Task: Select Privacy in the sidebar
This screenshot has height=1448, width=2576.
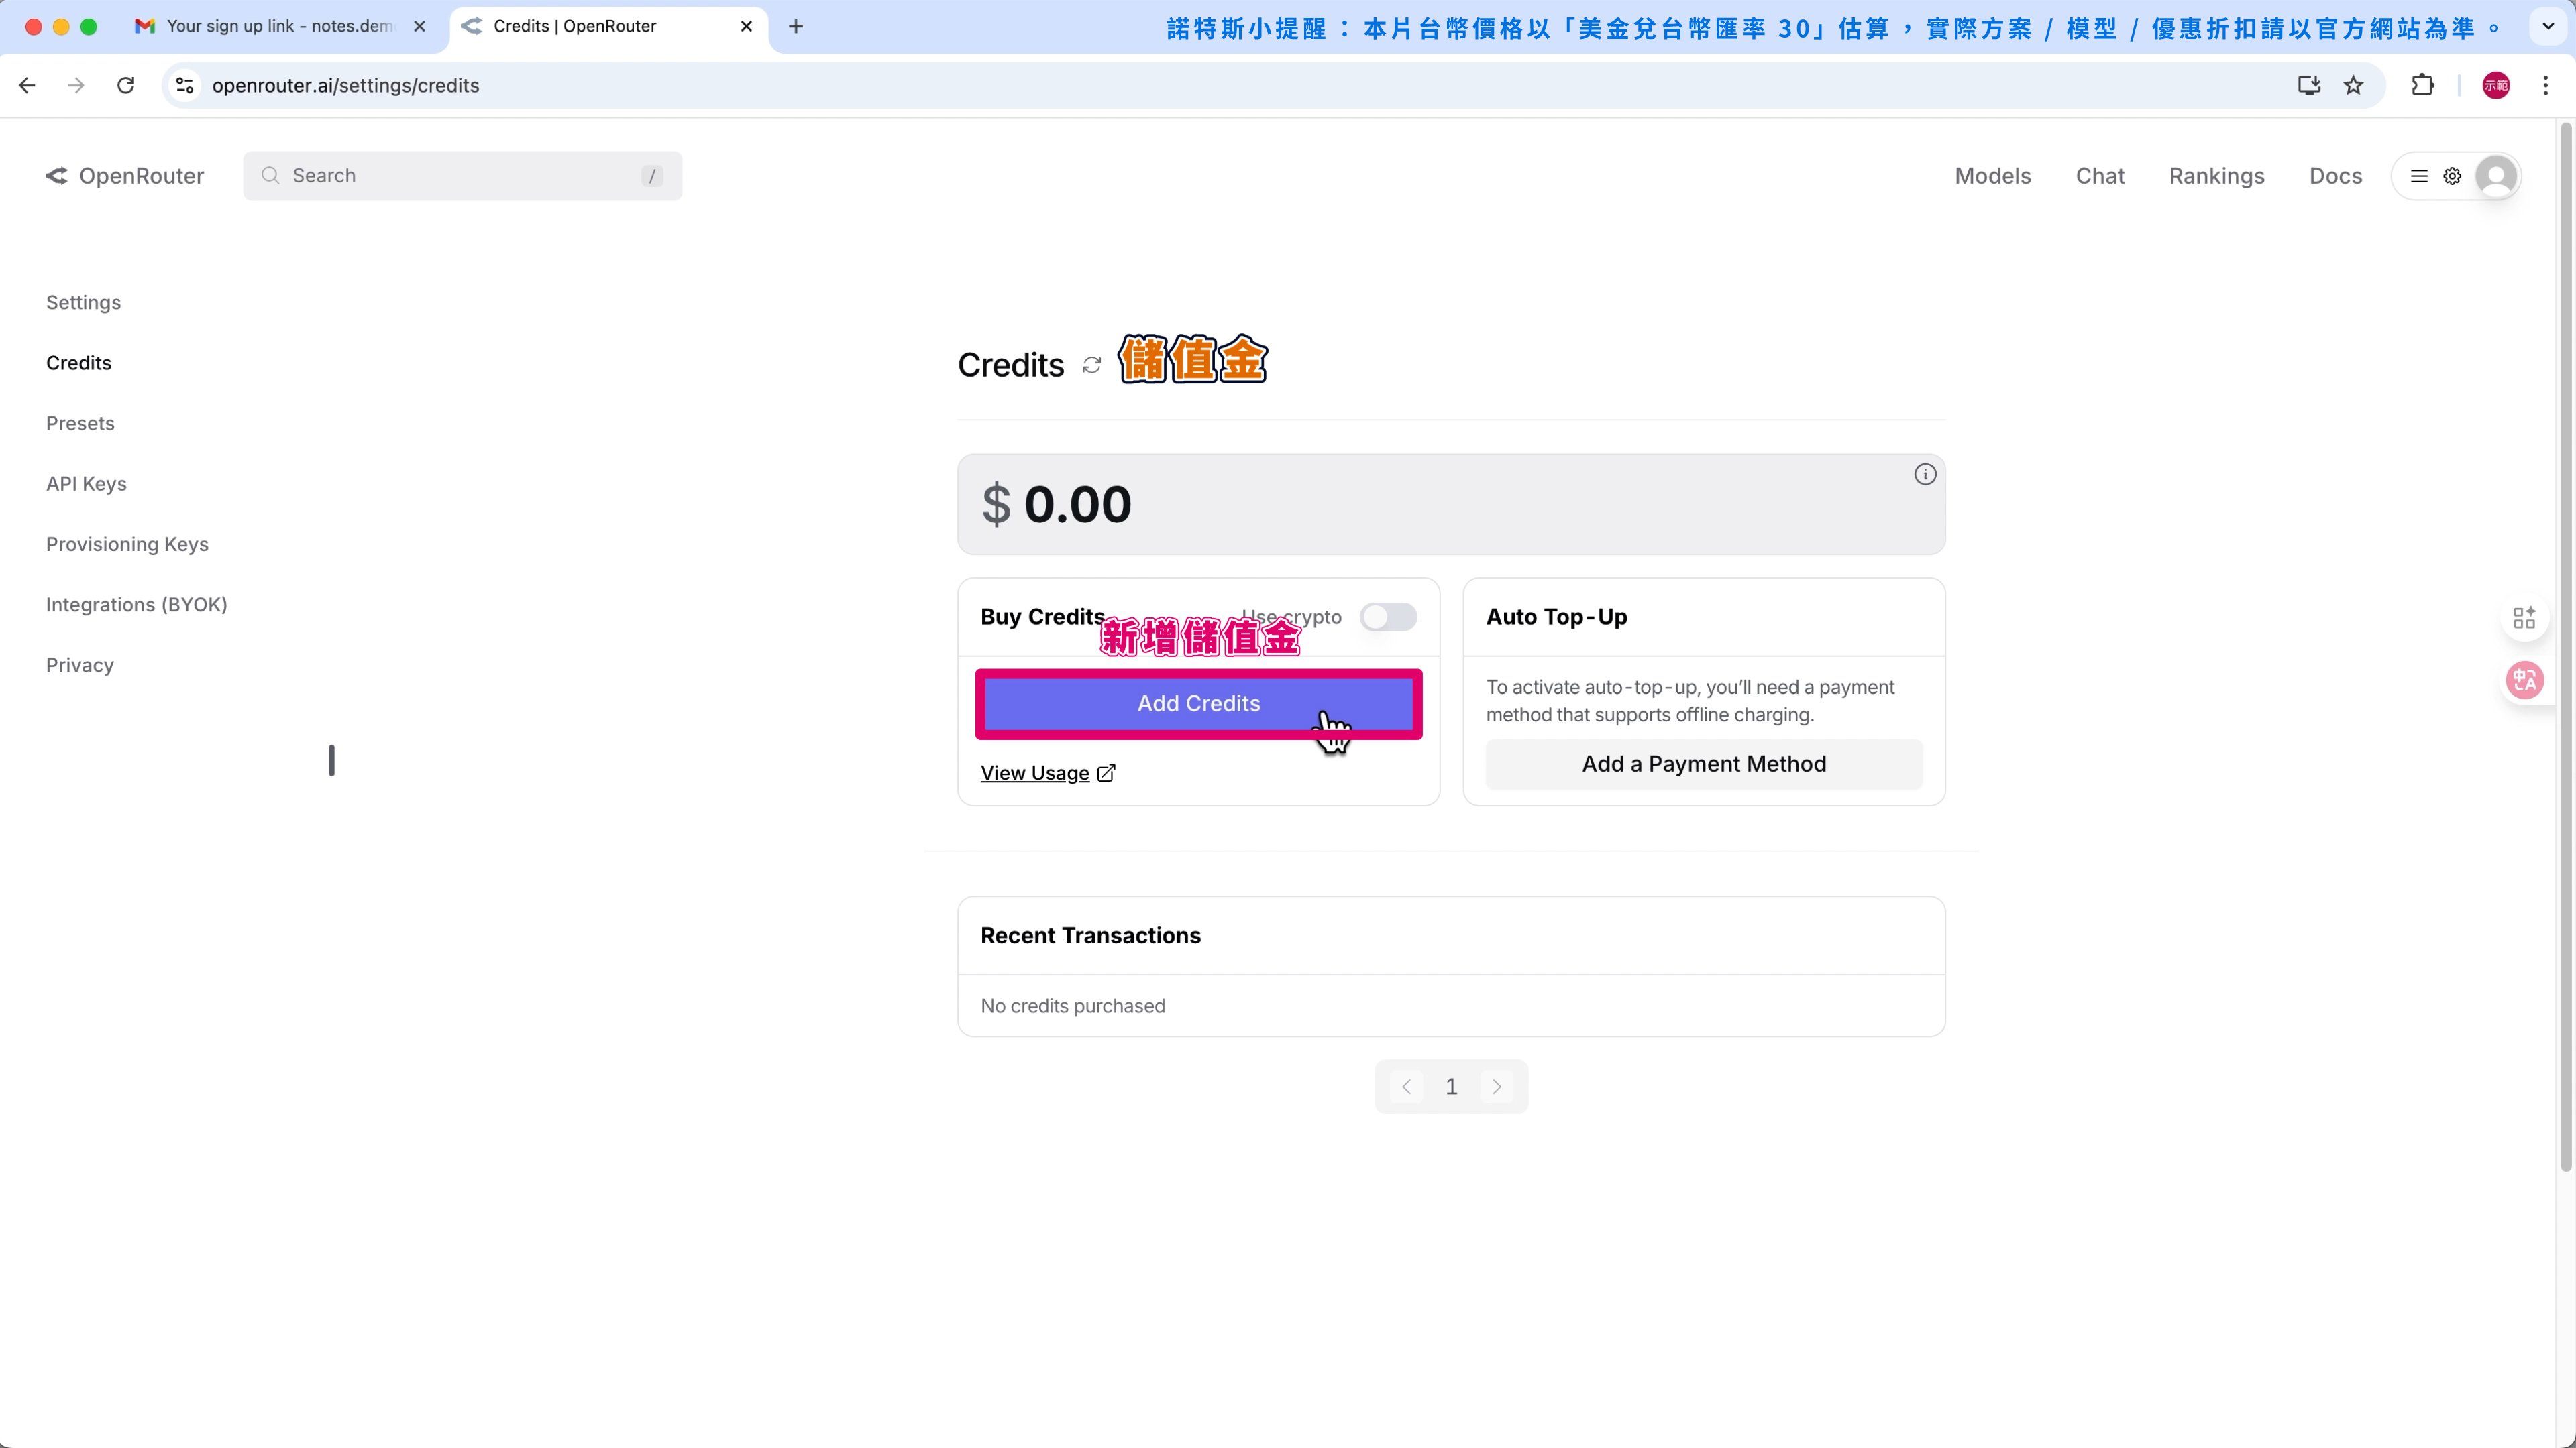Action: point(80,666)
